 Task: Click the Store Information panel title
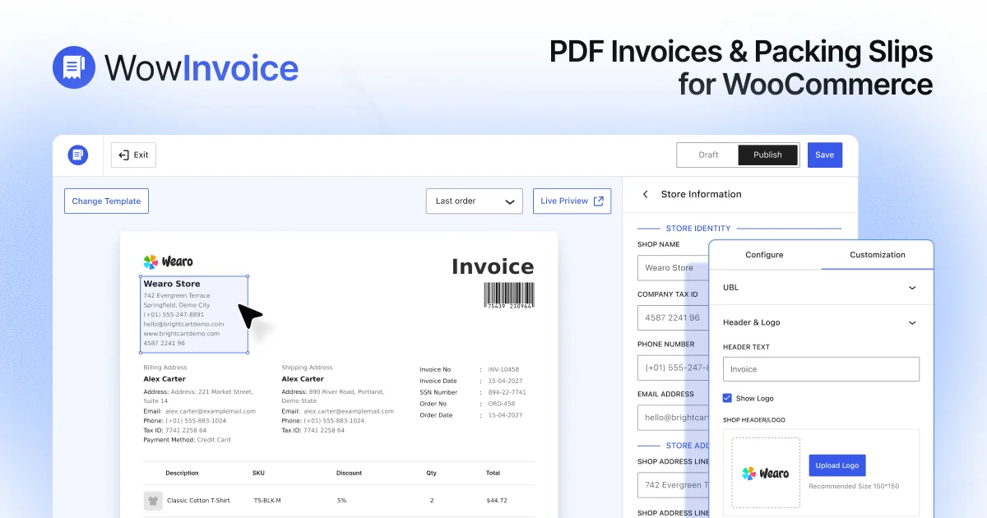[701, 194]
